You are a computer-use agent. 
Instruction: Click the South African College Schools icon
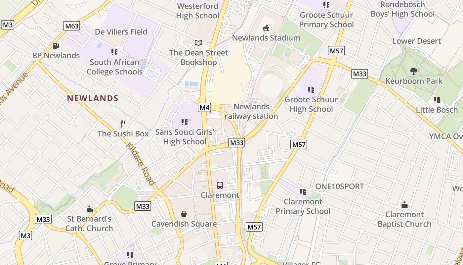[114, 52]
